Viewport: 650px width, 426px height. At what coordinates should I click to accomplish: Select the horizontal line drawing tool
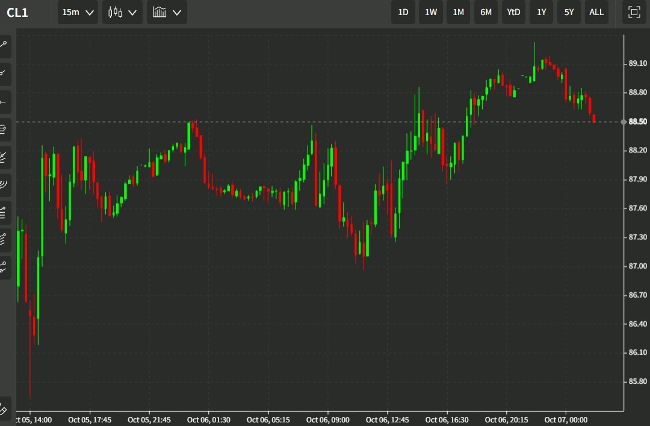click(4, 101)
